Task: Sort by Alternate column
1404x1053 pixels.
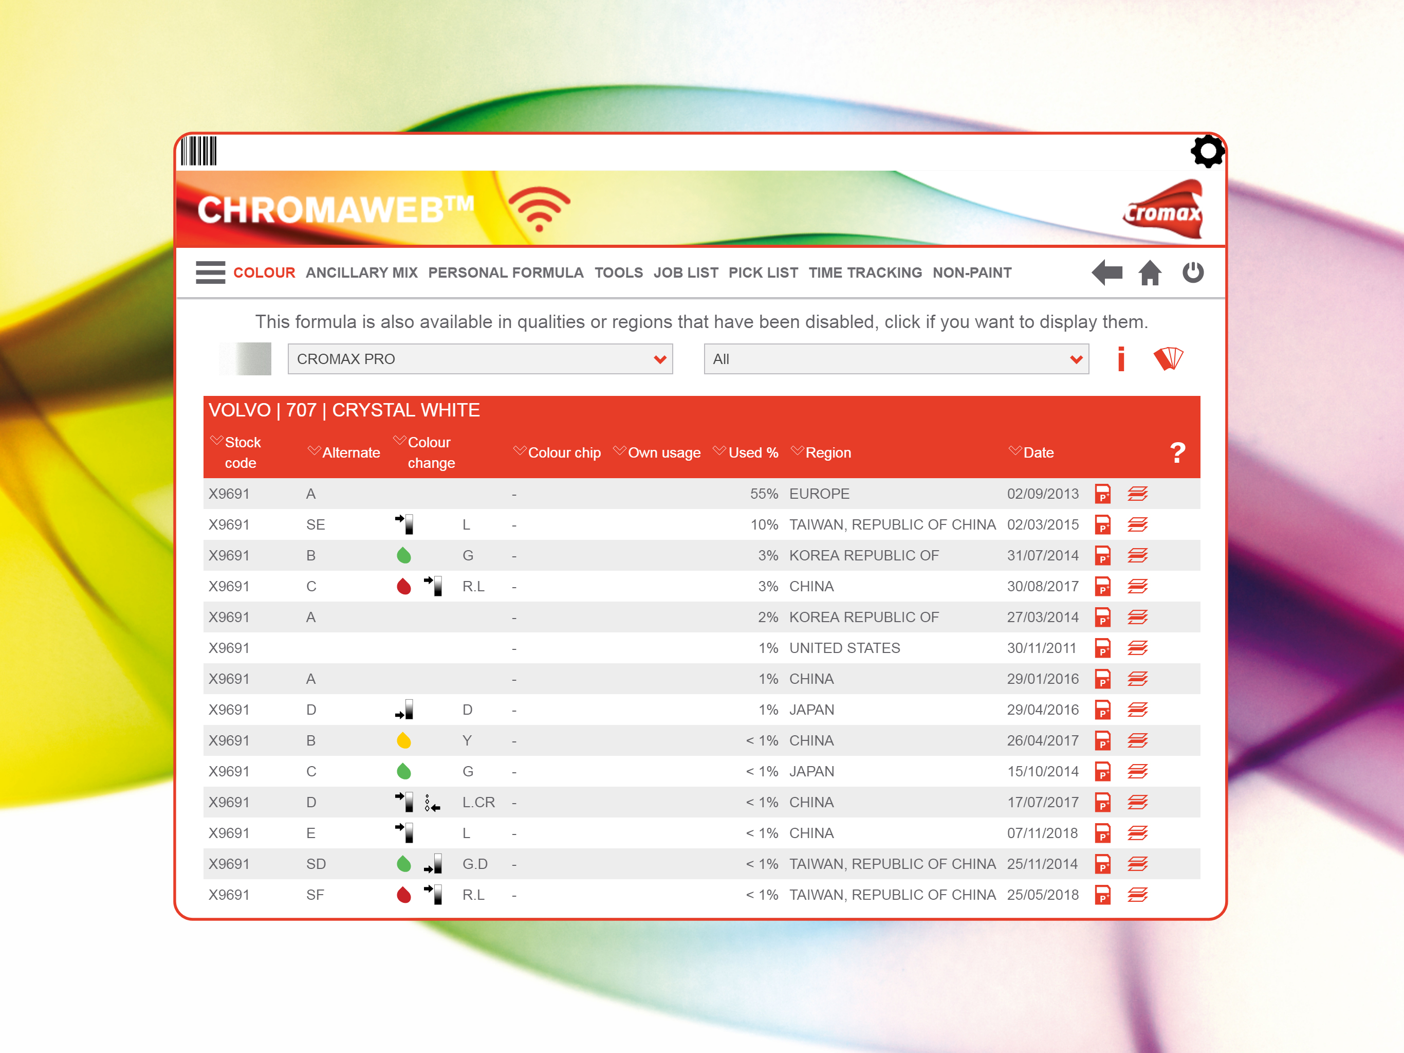Action: [344, 453]
